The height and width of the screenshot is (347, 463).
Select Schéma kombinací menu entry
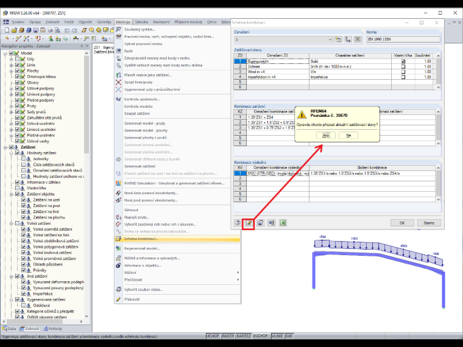pyautogui.click(x=177, y=239)
